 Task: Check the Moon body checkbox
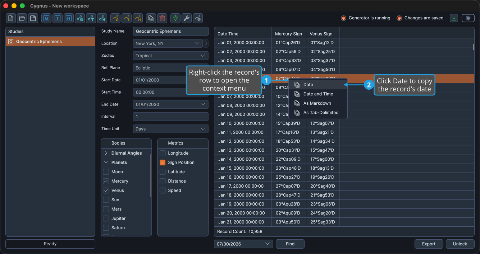pyautogui.click(x=106, y=172)
